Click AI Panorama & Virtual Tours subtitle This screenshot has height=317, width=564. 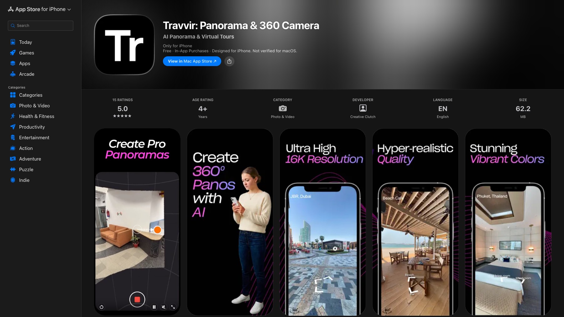[x=198, y=37]
